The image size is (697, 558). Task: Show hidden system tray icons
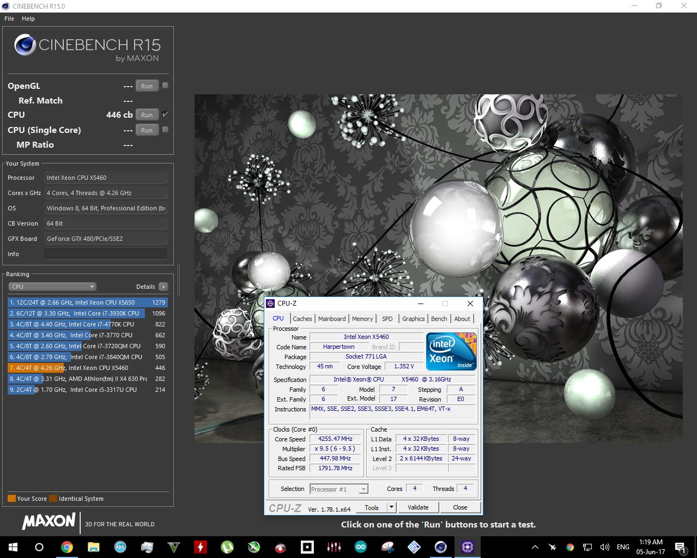click(x=535, y=547)
